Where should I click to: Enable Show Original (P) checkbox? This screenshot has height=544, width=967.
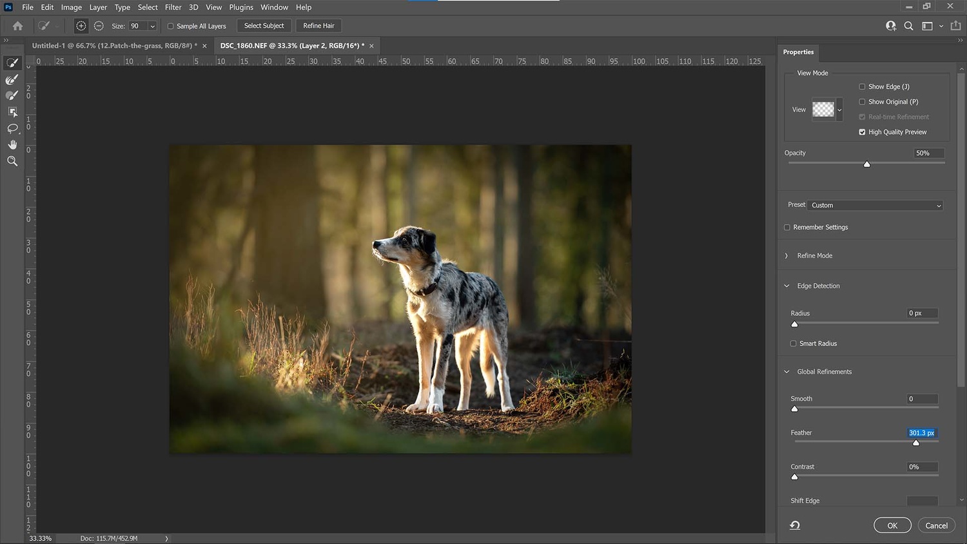pos(862,102)
